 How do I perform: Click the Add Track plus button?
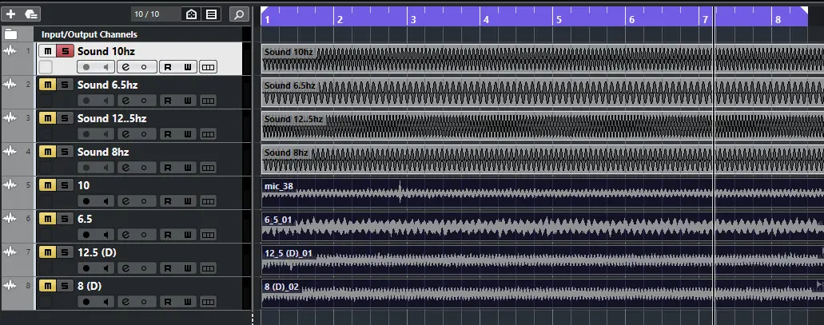11,14
